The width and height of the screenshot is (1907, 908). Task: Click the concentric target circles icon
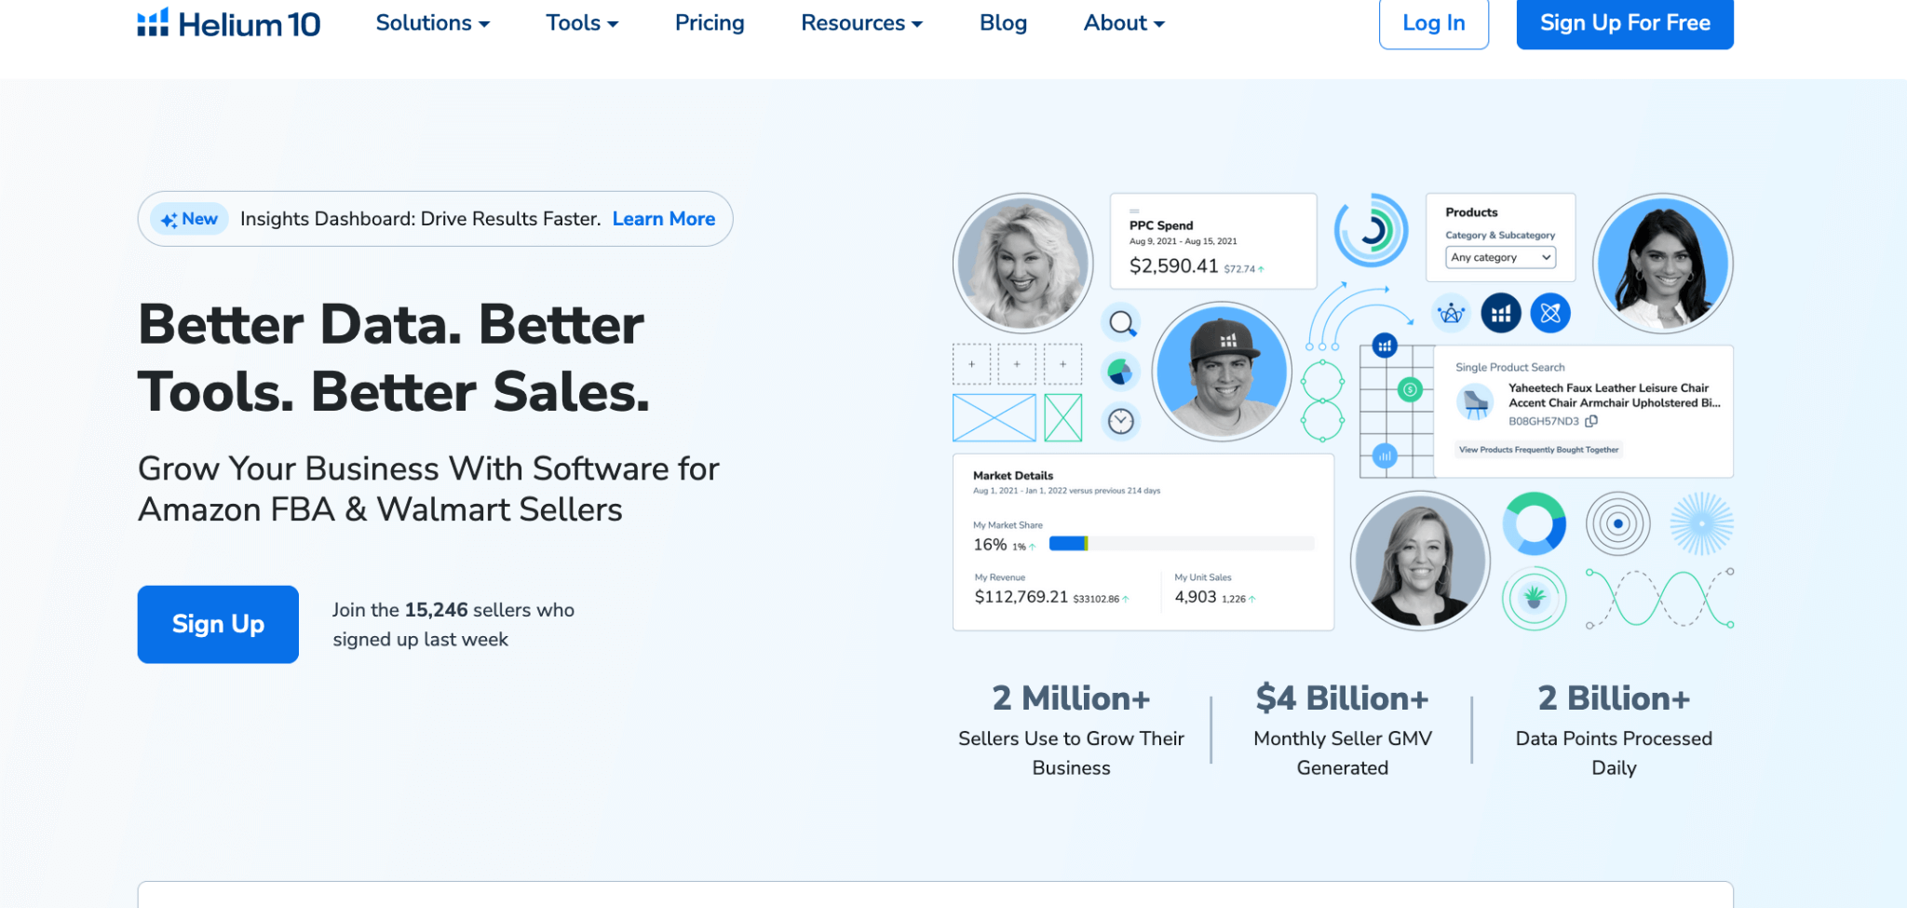coord(1618,524)
